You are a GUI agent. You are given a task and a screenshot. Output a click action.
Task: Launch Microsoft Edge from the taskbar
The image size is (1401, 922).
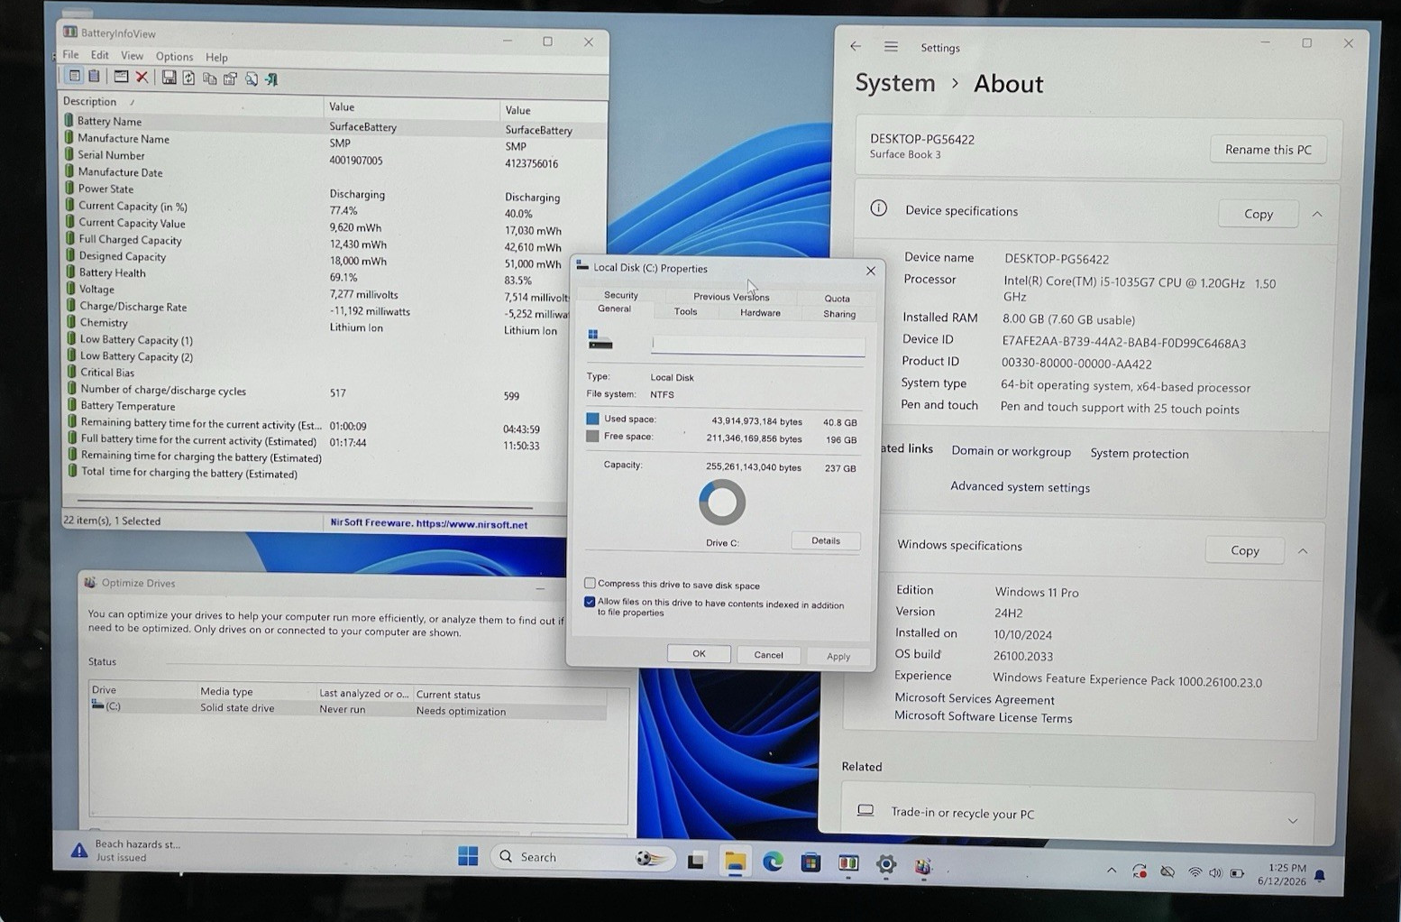(773, 862)
